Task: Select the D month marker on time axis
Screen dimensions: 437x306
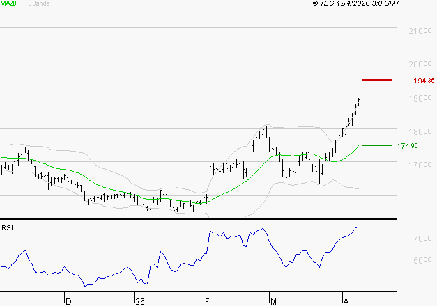Action: tap(68, 301)
